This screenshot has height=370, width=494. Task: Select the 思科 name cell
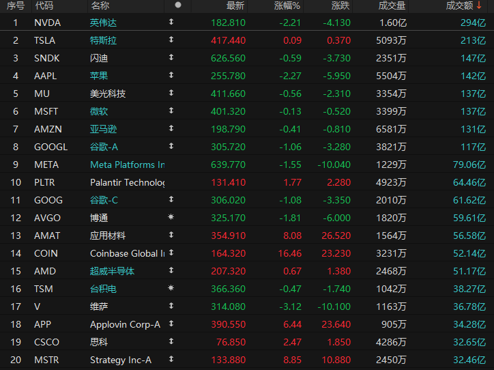click(99, 342)
